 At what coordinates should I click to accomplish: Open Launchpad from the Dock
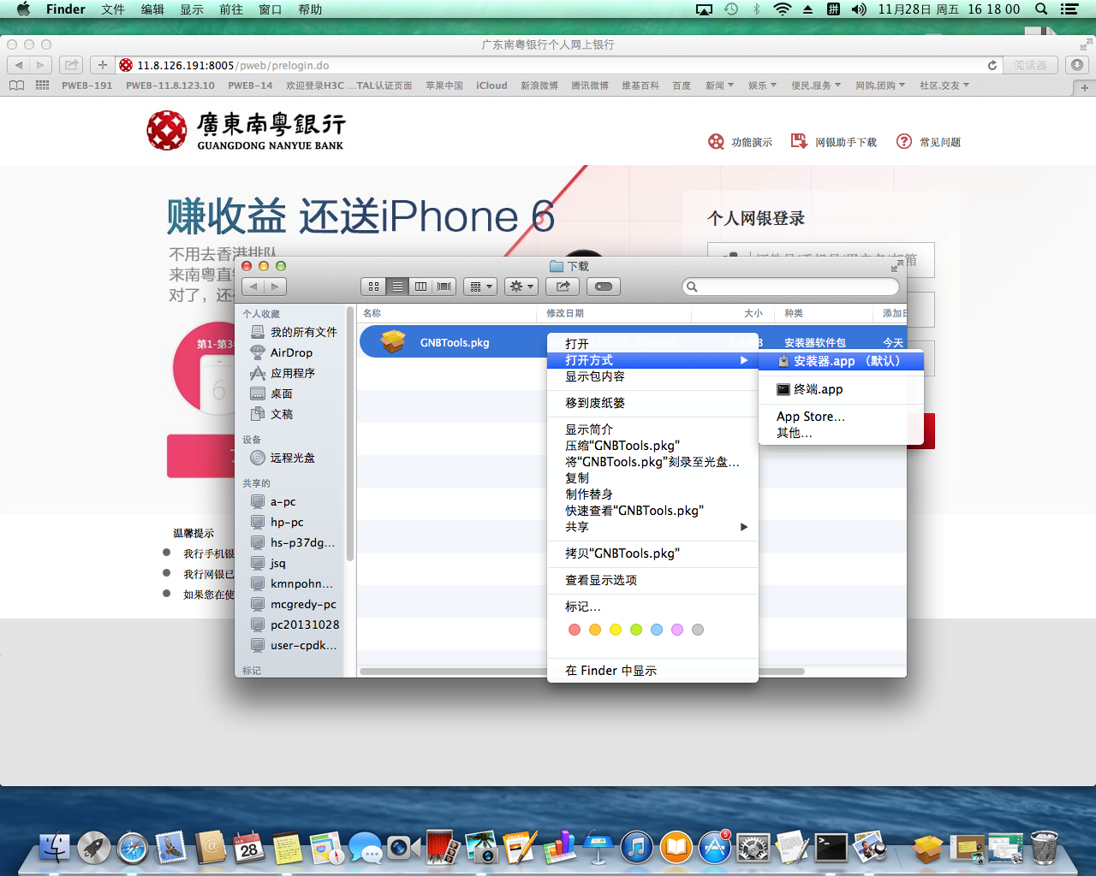click(93, 848)
